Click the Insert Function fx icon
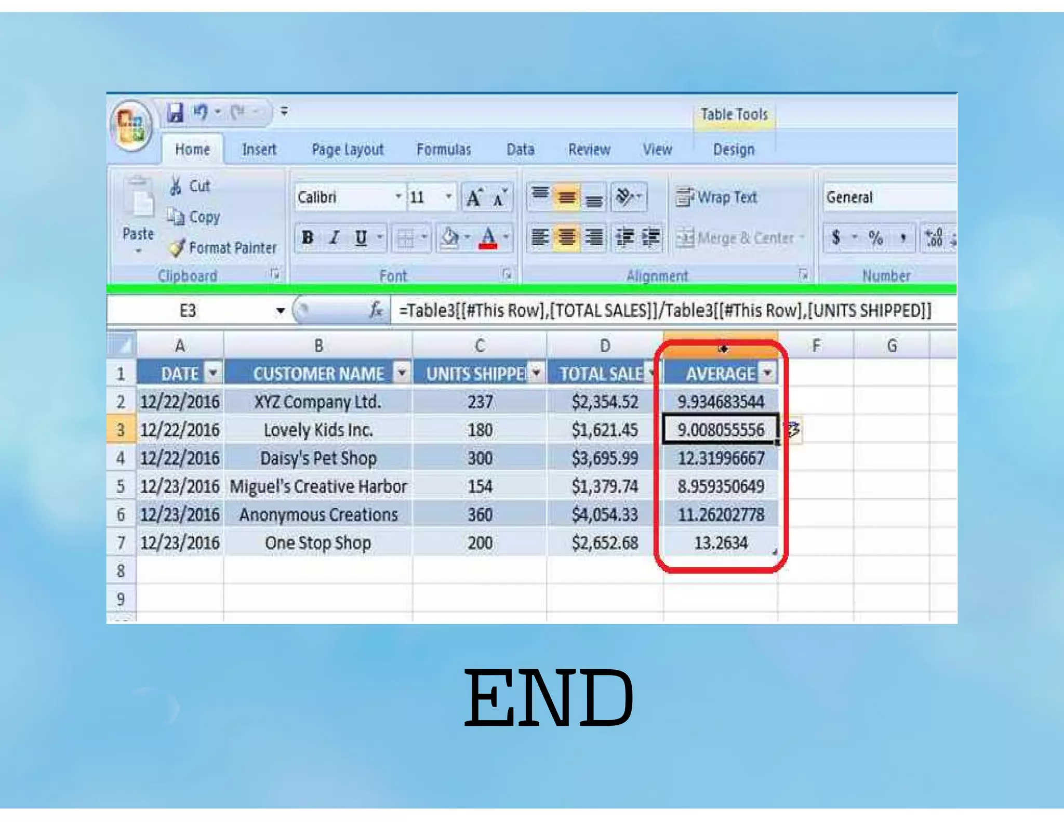The height and width of the screenshot is (822, 1064). [376, 310]
